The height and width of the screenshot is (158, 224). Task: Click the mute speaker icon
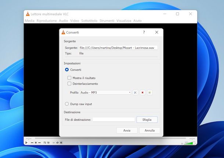[182, 144]
